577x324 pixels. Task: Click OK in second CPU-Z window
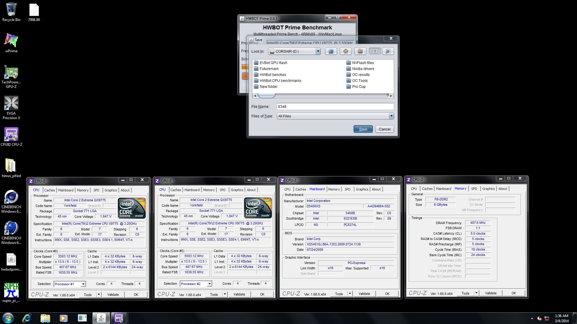coord(262,294)
